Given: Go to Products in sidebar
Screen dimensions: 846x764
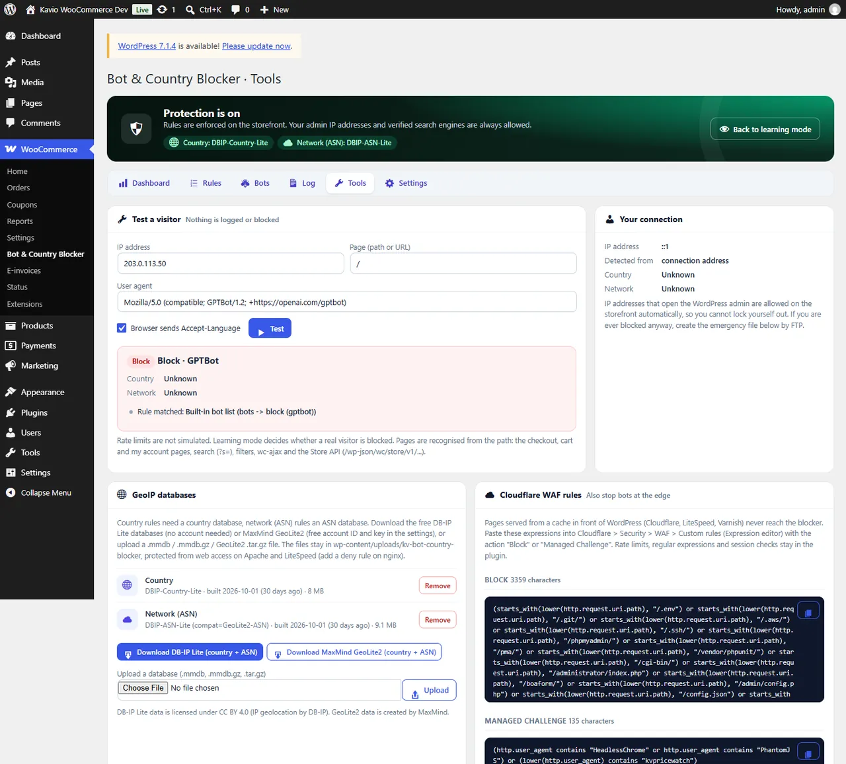Looking at the screenshot, I should (x=37, y=326).
